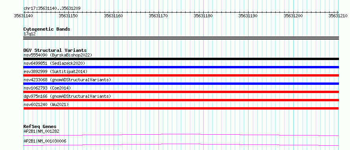Open the nsv6021240 (Wu2021) label
The width and height of the screenshot is (350, 150).
pos(46,104)
